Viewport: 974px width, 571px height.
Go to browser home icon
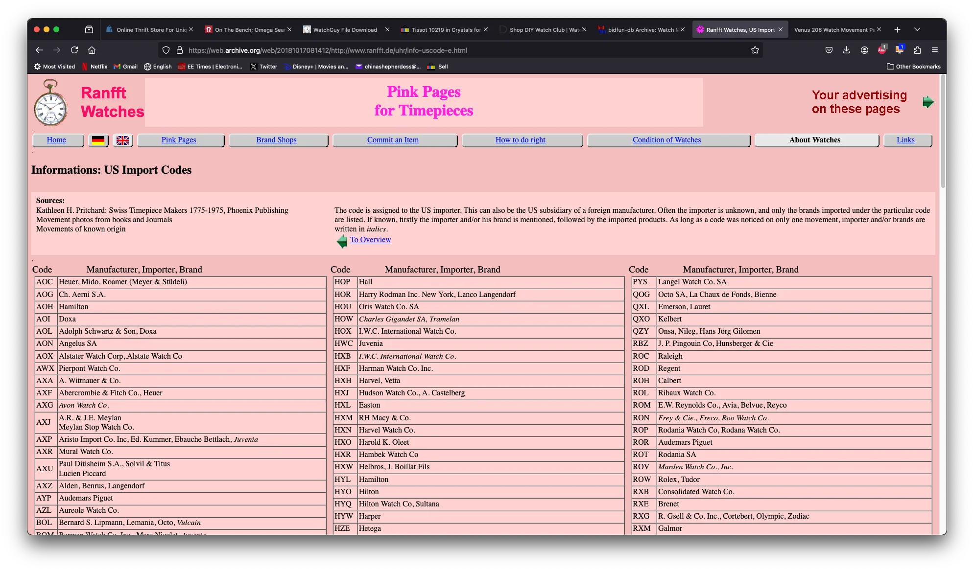pyautogui.click(x=92, y=50)
